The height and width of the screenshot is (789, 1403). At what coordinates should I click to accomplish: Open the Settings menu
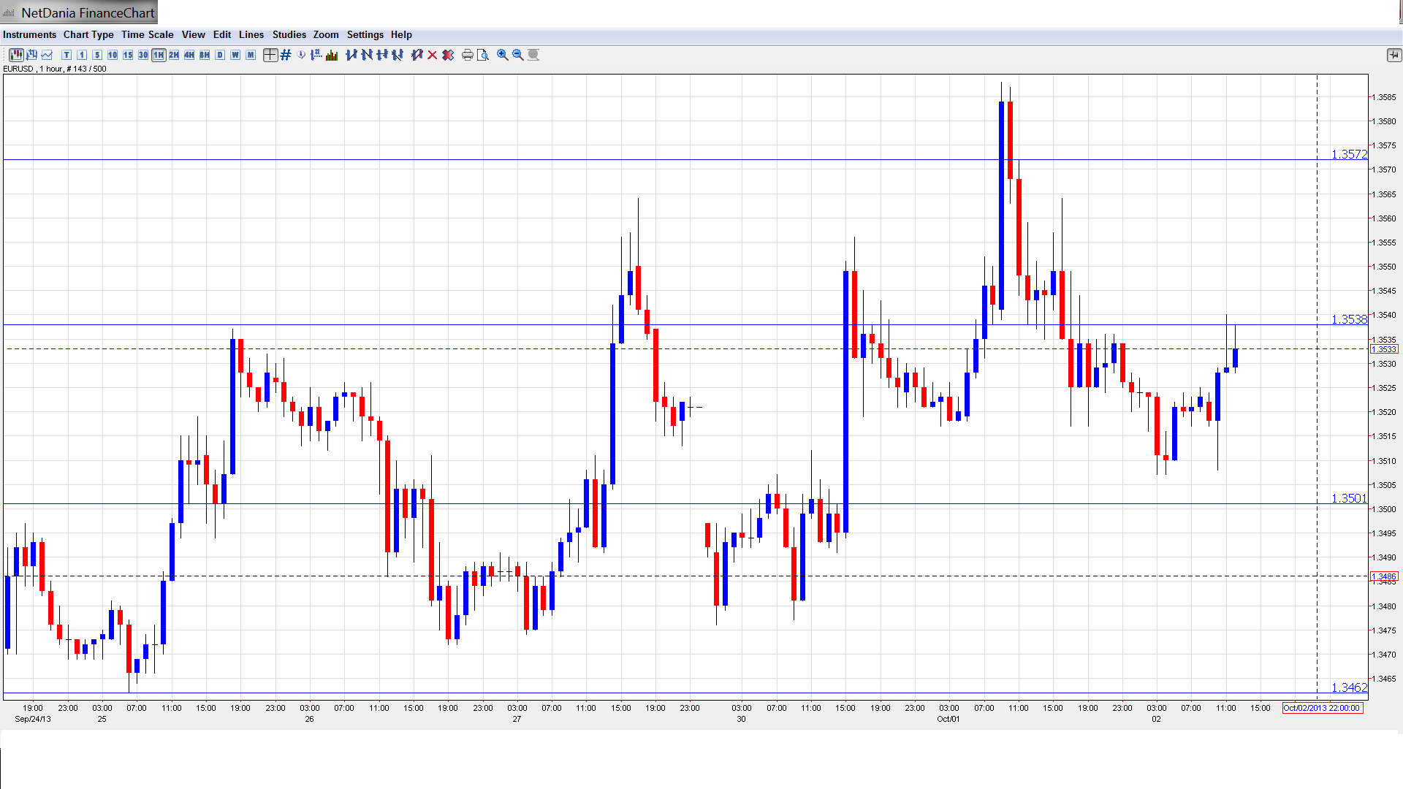point(365,34)
